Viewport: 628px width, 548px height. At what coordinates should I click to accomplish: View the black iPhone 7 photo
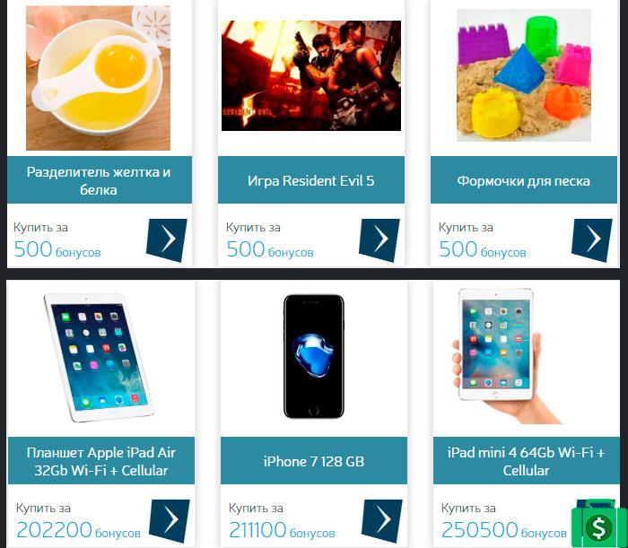coord(314,356)
